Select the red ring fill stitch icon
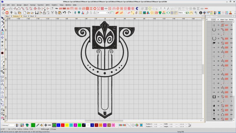Image resolution: width=236 pixels, height=133 pixels. (x=95, y=9)
